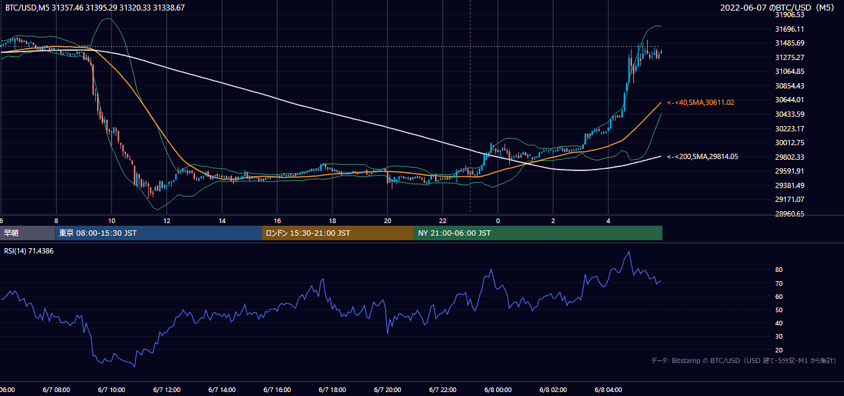
Task: Click the 6/8 04:00 date label
Action: [x=608, y=389]
